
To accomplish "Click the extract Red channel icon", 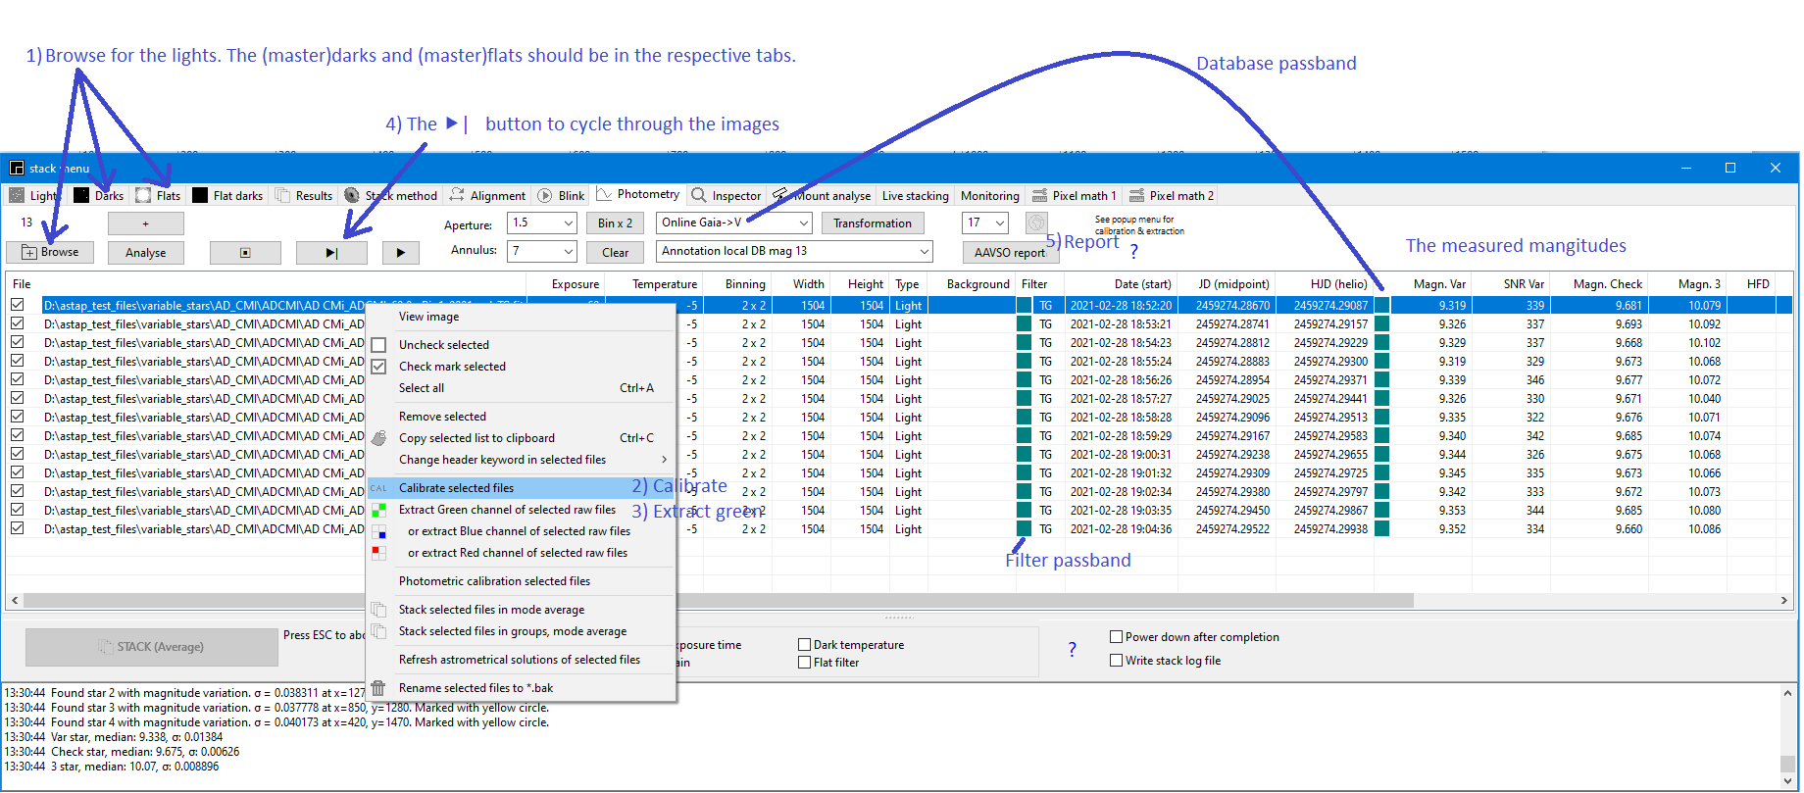I will point(378,553).
